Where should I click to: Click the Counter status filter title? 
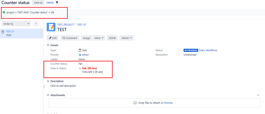click(x=16, y=3)
